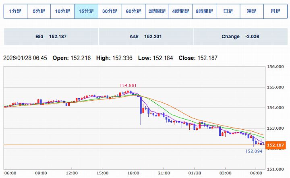Click the Change -2.036 cell

coord(240,37)
